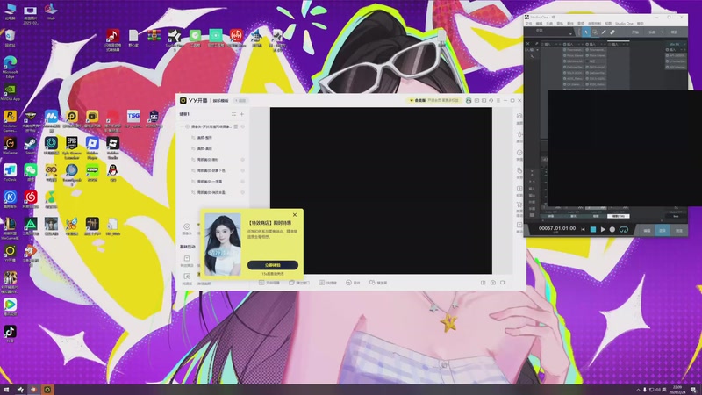Click the 00057.01.01.00 time display
702x395 pixels.
pyautogui.click(x=557, y=228)
